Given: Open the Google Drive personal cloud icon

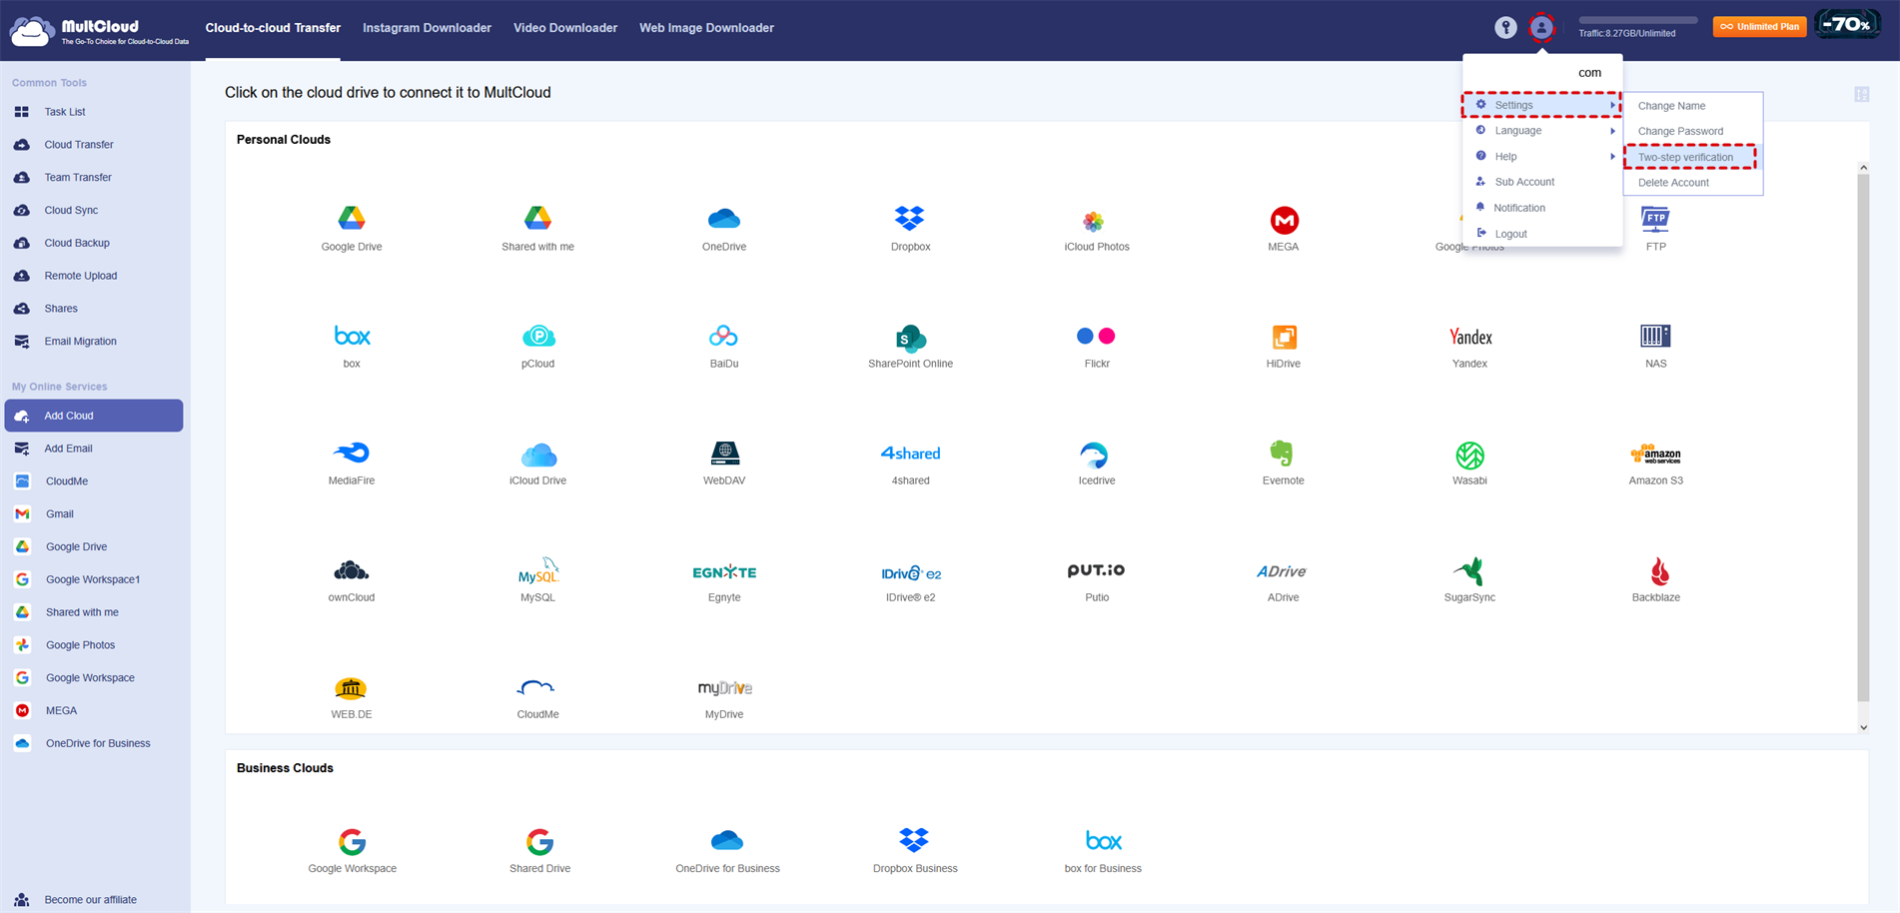Looking at the screenshot, I should click(351, 218).
